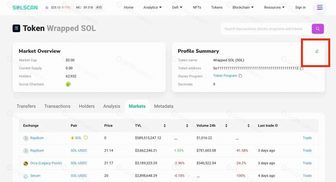Open the Resources dropdown menu
The image size is (336, 182).
pos(274,7)
